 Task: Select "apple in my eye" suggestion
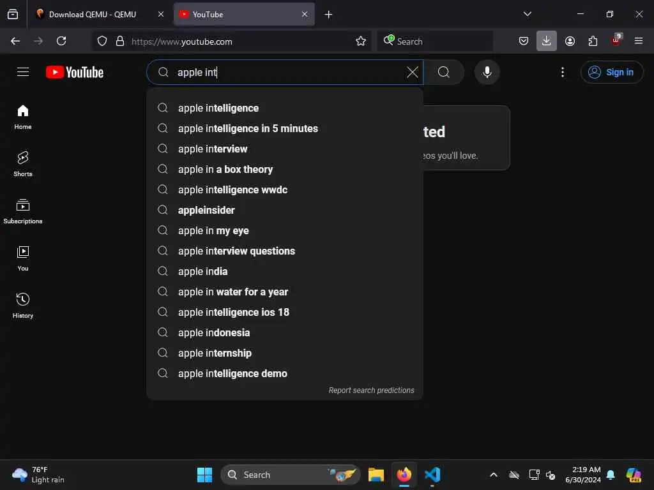click(285, 230)
